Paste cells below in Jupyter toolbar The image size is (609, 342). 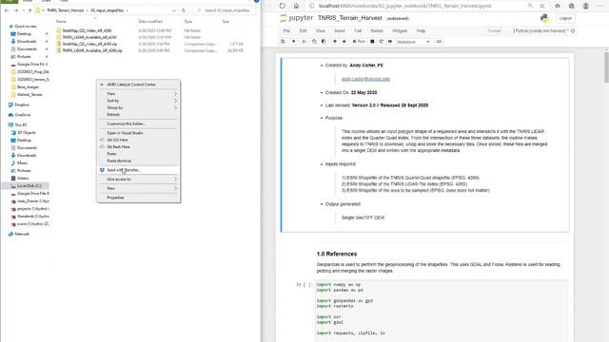pos(324,42)
